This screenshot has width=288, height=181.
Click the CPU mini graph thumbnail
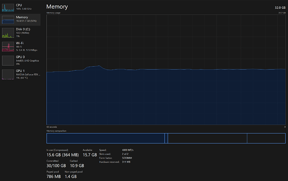pyautogui.click(x=8, y=7)
